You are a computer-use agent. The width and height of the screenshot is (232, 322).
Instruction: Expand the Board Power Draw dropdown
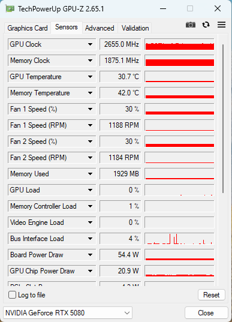pyautogui.click(x=90, y=255)
